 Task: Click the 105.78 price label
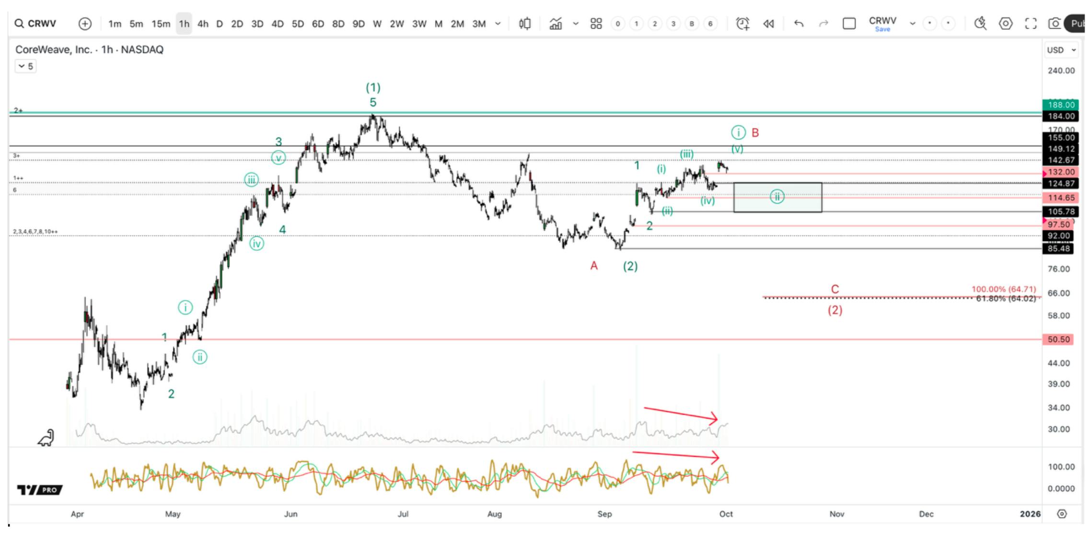tap(1060, 212)
